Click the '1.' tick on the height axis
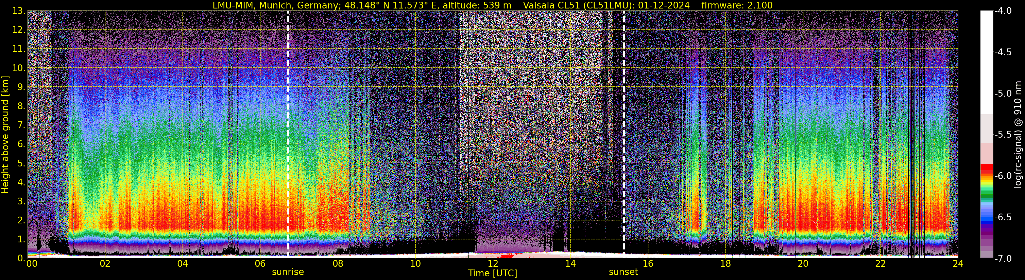Viewport: 1025px width, 280px height. pyautogui.click(x=21, y=239)
